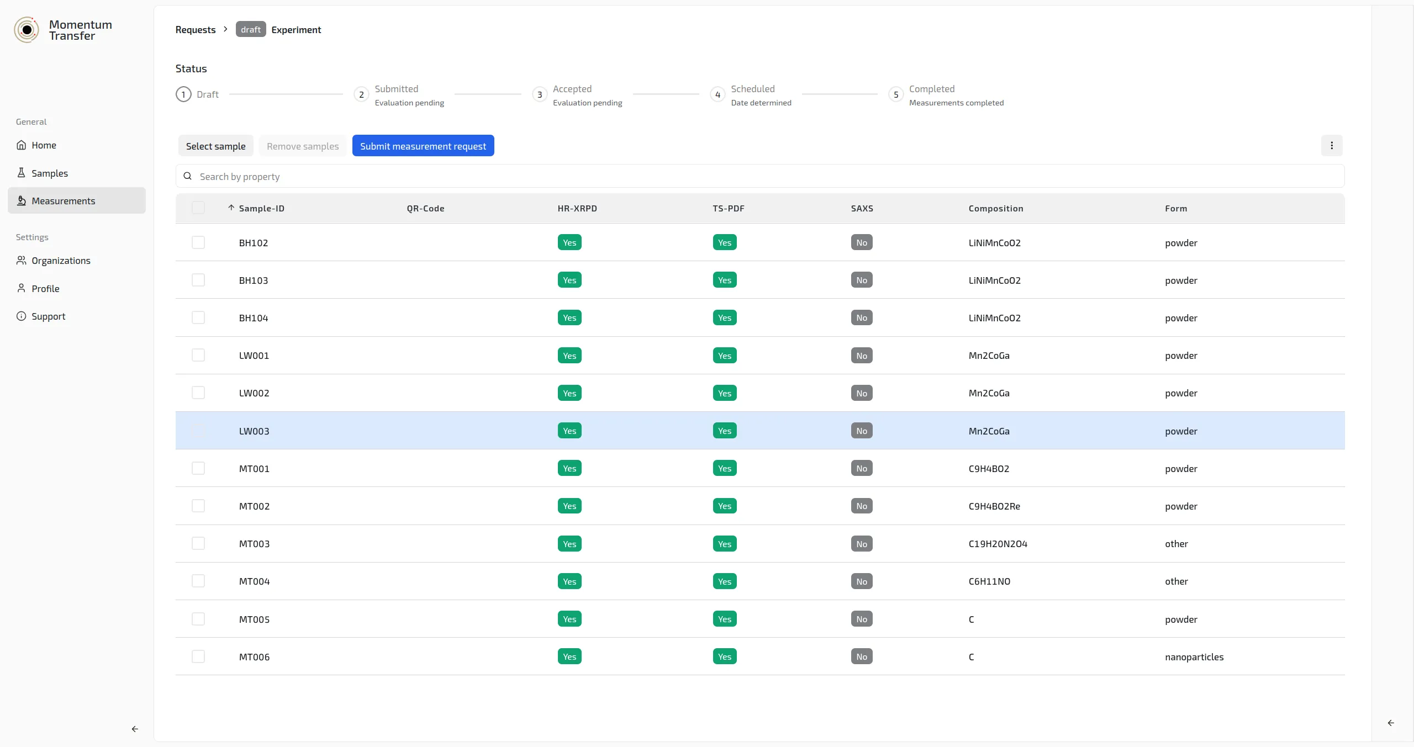Tick the checkbox for sample BH102
The width and height of the screenshot is (1414, 747).
(x=198, y=242)
